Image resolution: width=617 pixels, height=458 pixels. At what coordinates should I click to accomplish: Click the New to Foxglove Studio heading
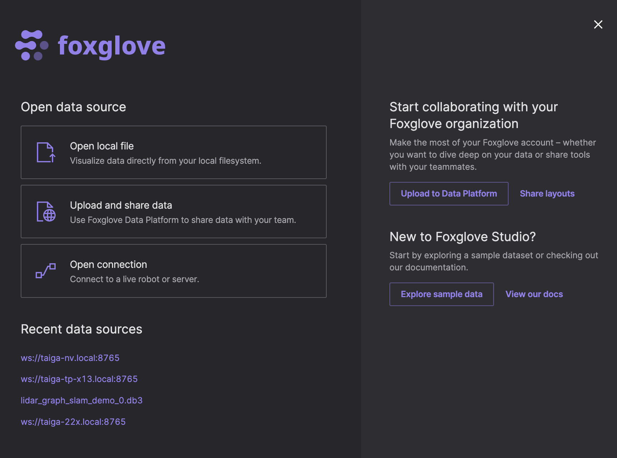(x=463, y=237)
